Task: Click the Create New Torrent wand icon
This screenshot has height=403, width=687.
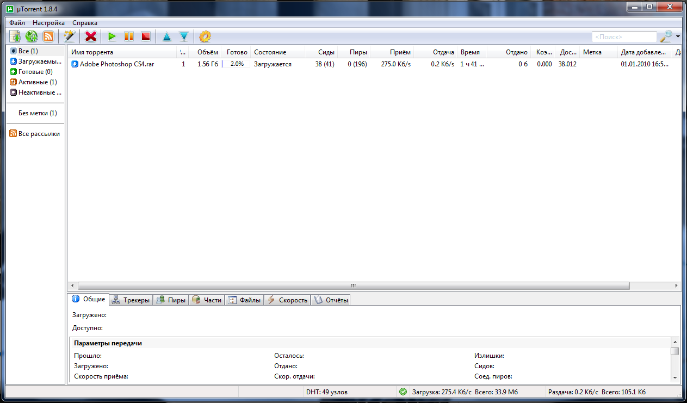Action: pos(69,36)
